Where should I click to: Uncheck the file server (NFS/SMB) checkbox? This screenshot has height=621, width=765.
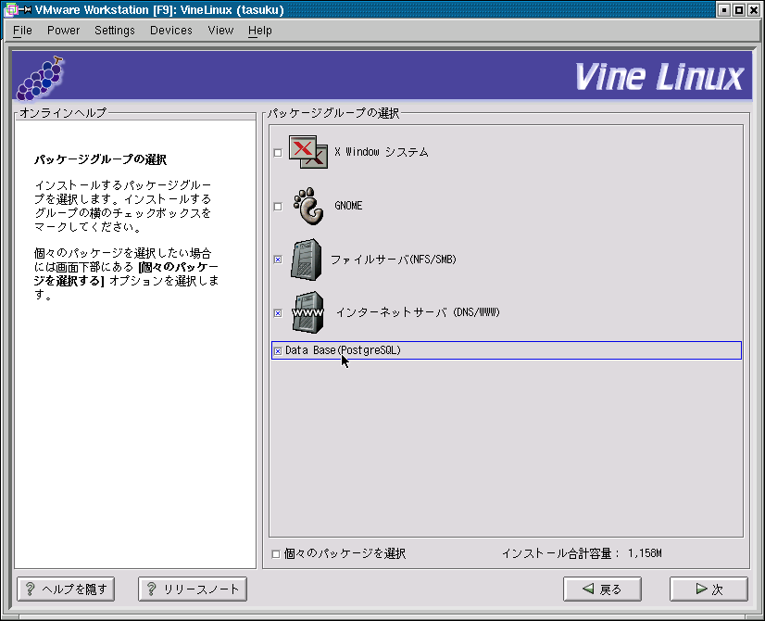coord(278,260)
